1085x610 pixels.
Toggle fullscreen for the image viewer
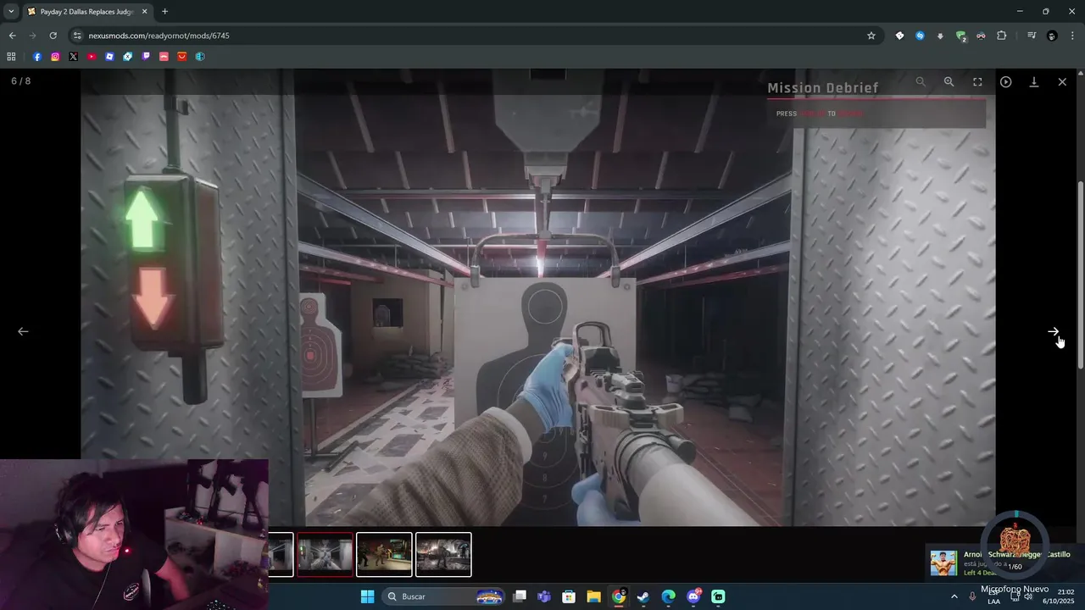(x=977, y=81)
